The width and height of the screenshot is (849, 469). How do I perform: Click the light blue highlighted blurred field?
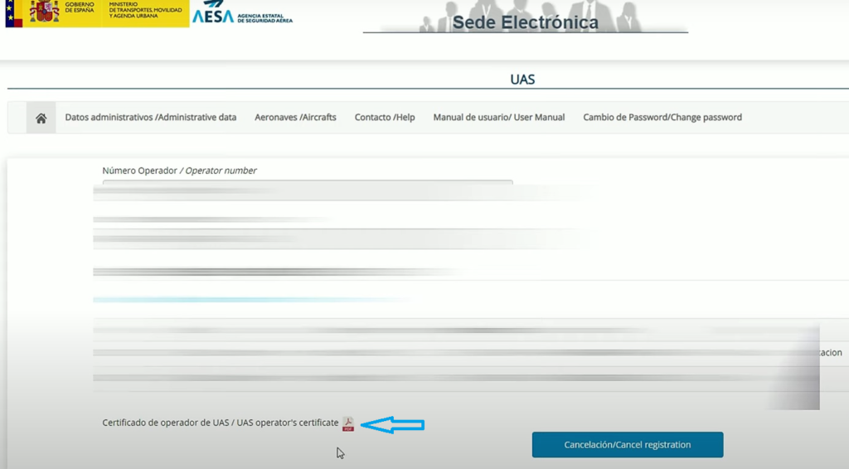[249, 299]
